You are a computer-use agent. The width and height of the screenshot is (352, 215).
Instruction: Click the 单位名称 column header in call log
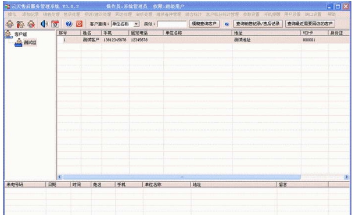tap(167, 184)
